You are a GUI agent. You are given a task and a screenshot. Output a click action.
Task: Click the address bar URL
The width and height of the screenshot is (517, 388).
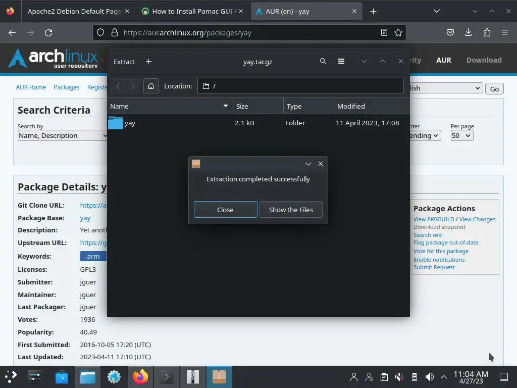point(187,33)
